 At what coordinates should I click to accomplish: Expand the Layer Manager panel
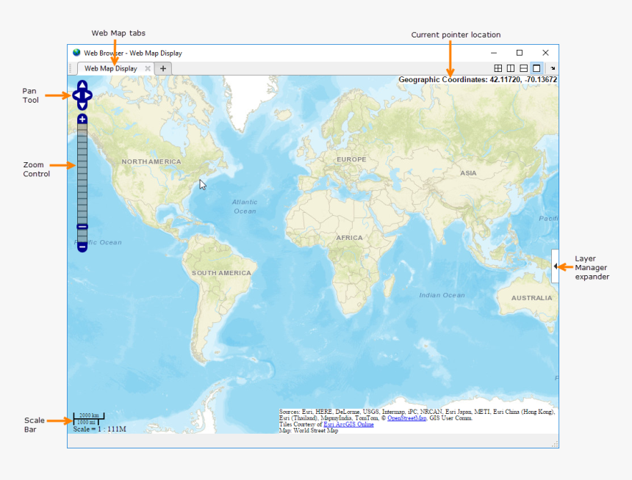point(556,266)
